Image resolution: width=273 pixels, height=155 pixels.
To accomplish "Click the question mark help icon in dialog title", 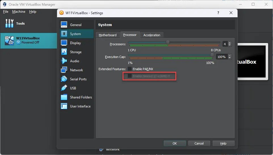I will [218, 13].
